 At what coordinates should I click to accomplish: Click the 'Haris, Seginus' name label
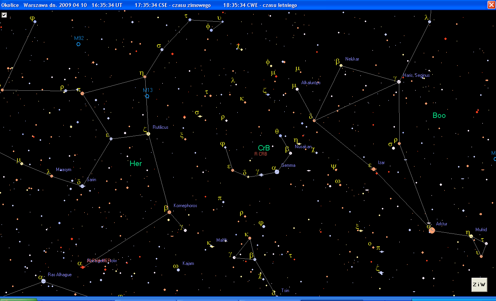point(416,75)
